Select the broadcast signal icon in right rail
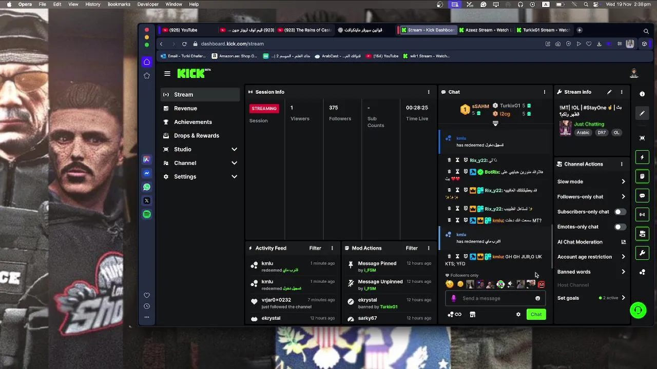 click(x=642, y=215)
